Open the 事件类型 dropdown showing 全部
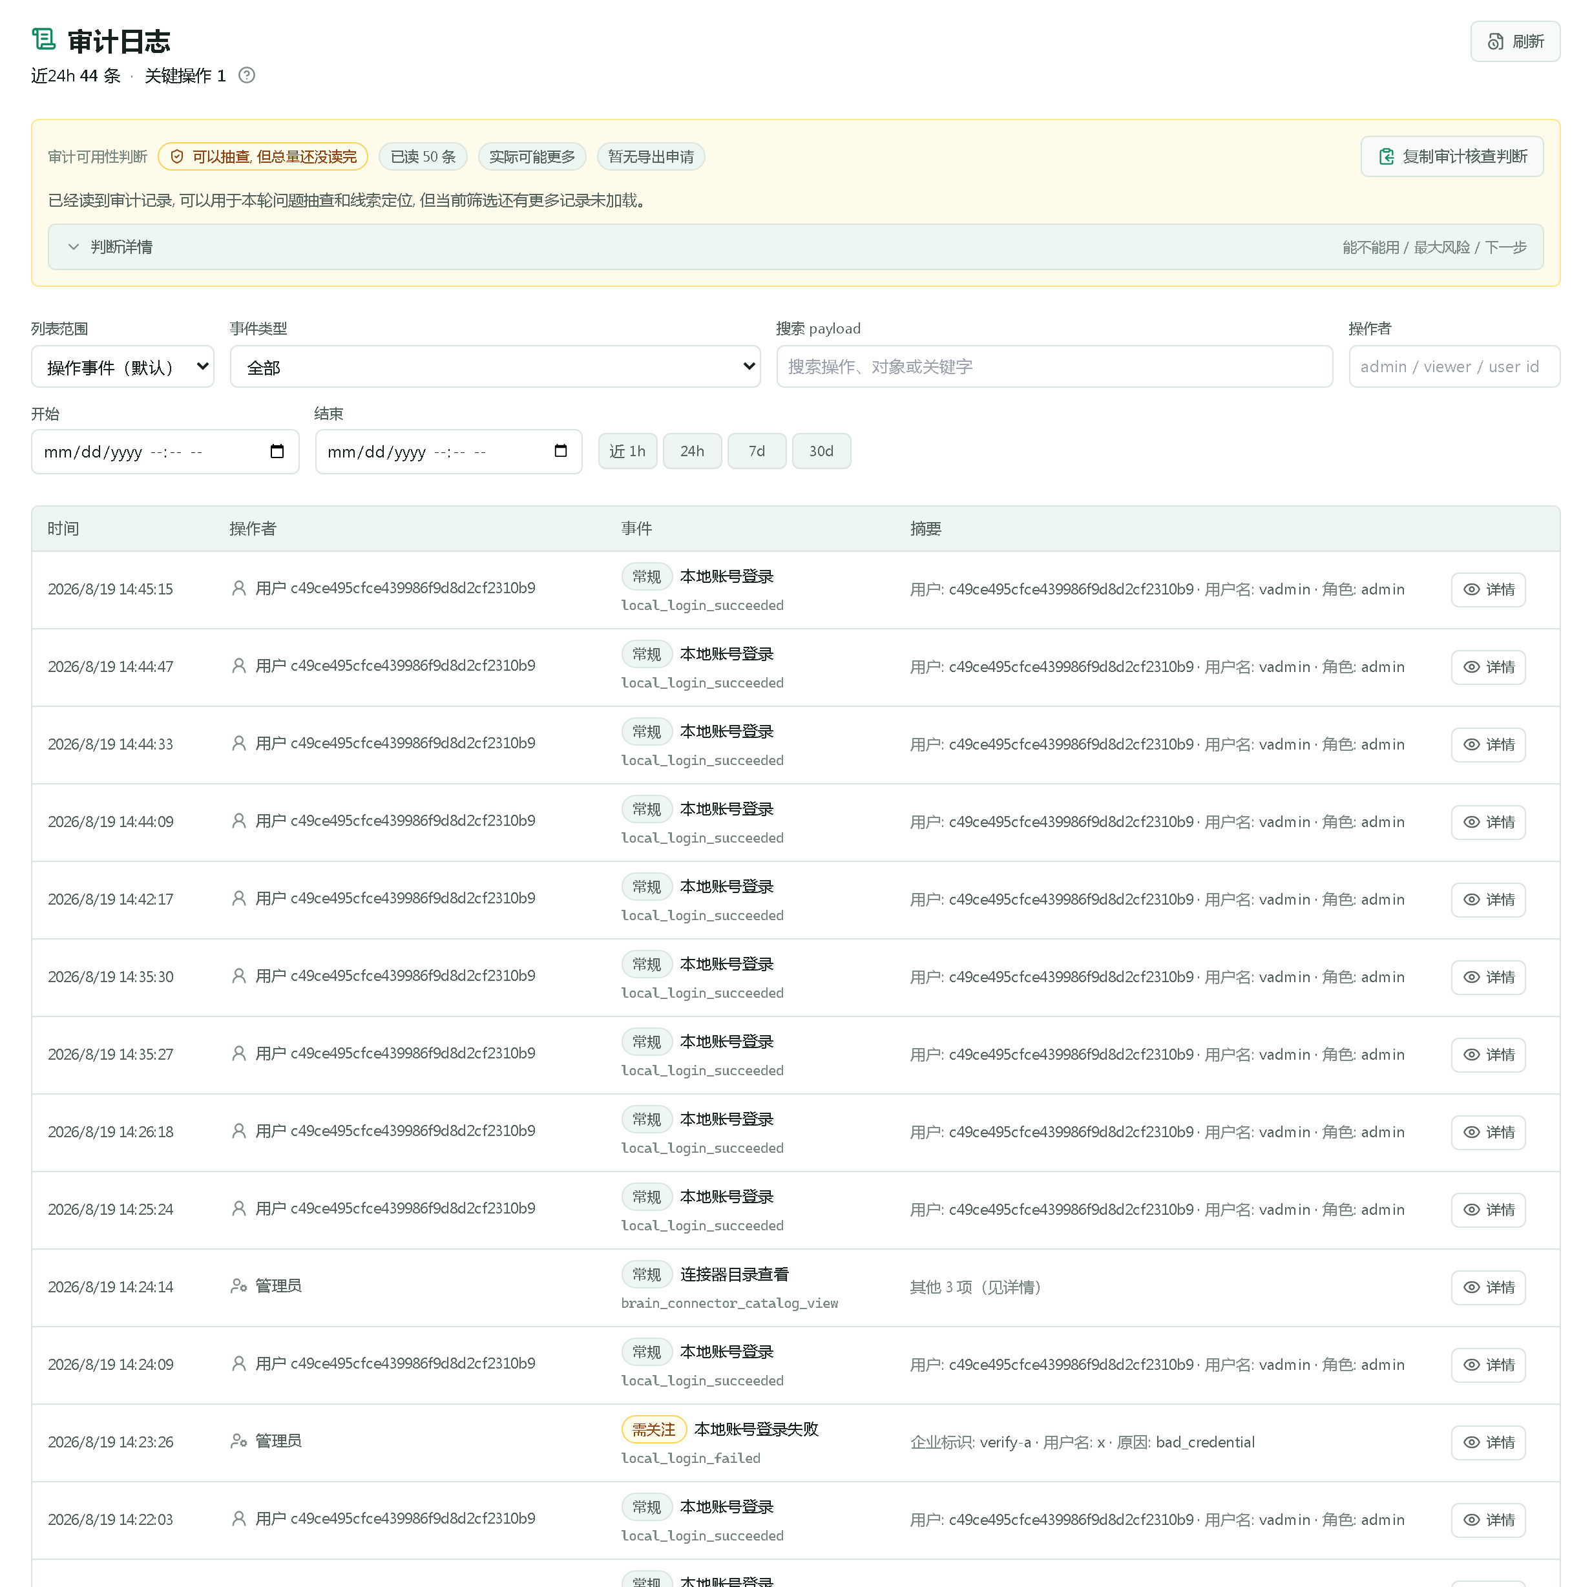Image resolution: width=1592 pixels, height=1587 pixels. tap(495, 366)
